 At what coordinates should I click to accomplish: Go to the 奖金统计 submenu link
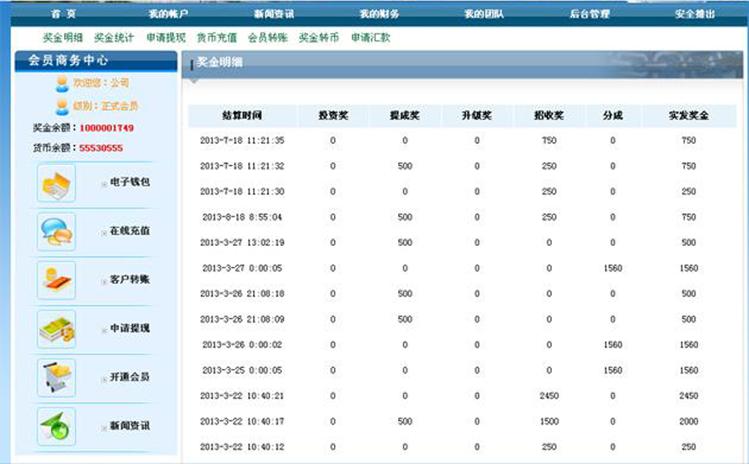[114, 38]
